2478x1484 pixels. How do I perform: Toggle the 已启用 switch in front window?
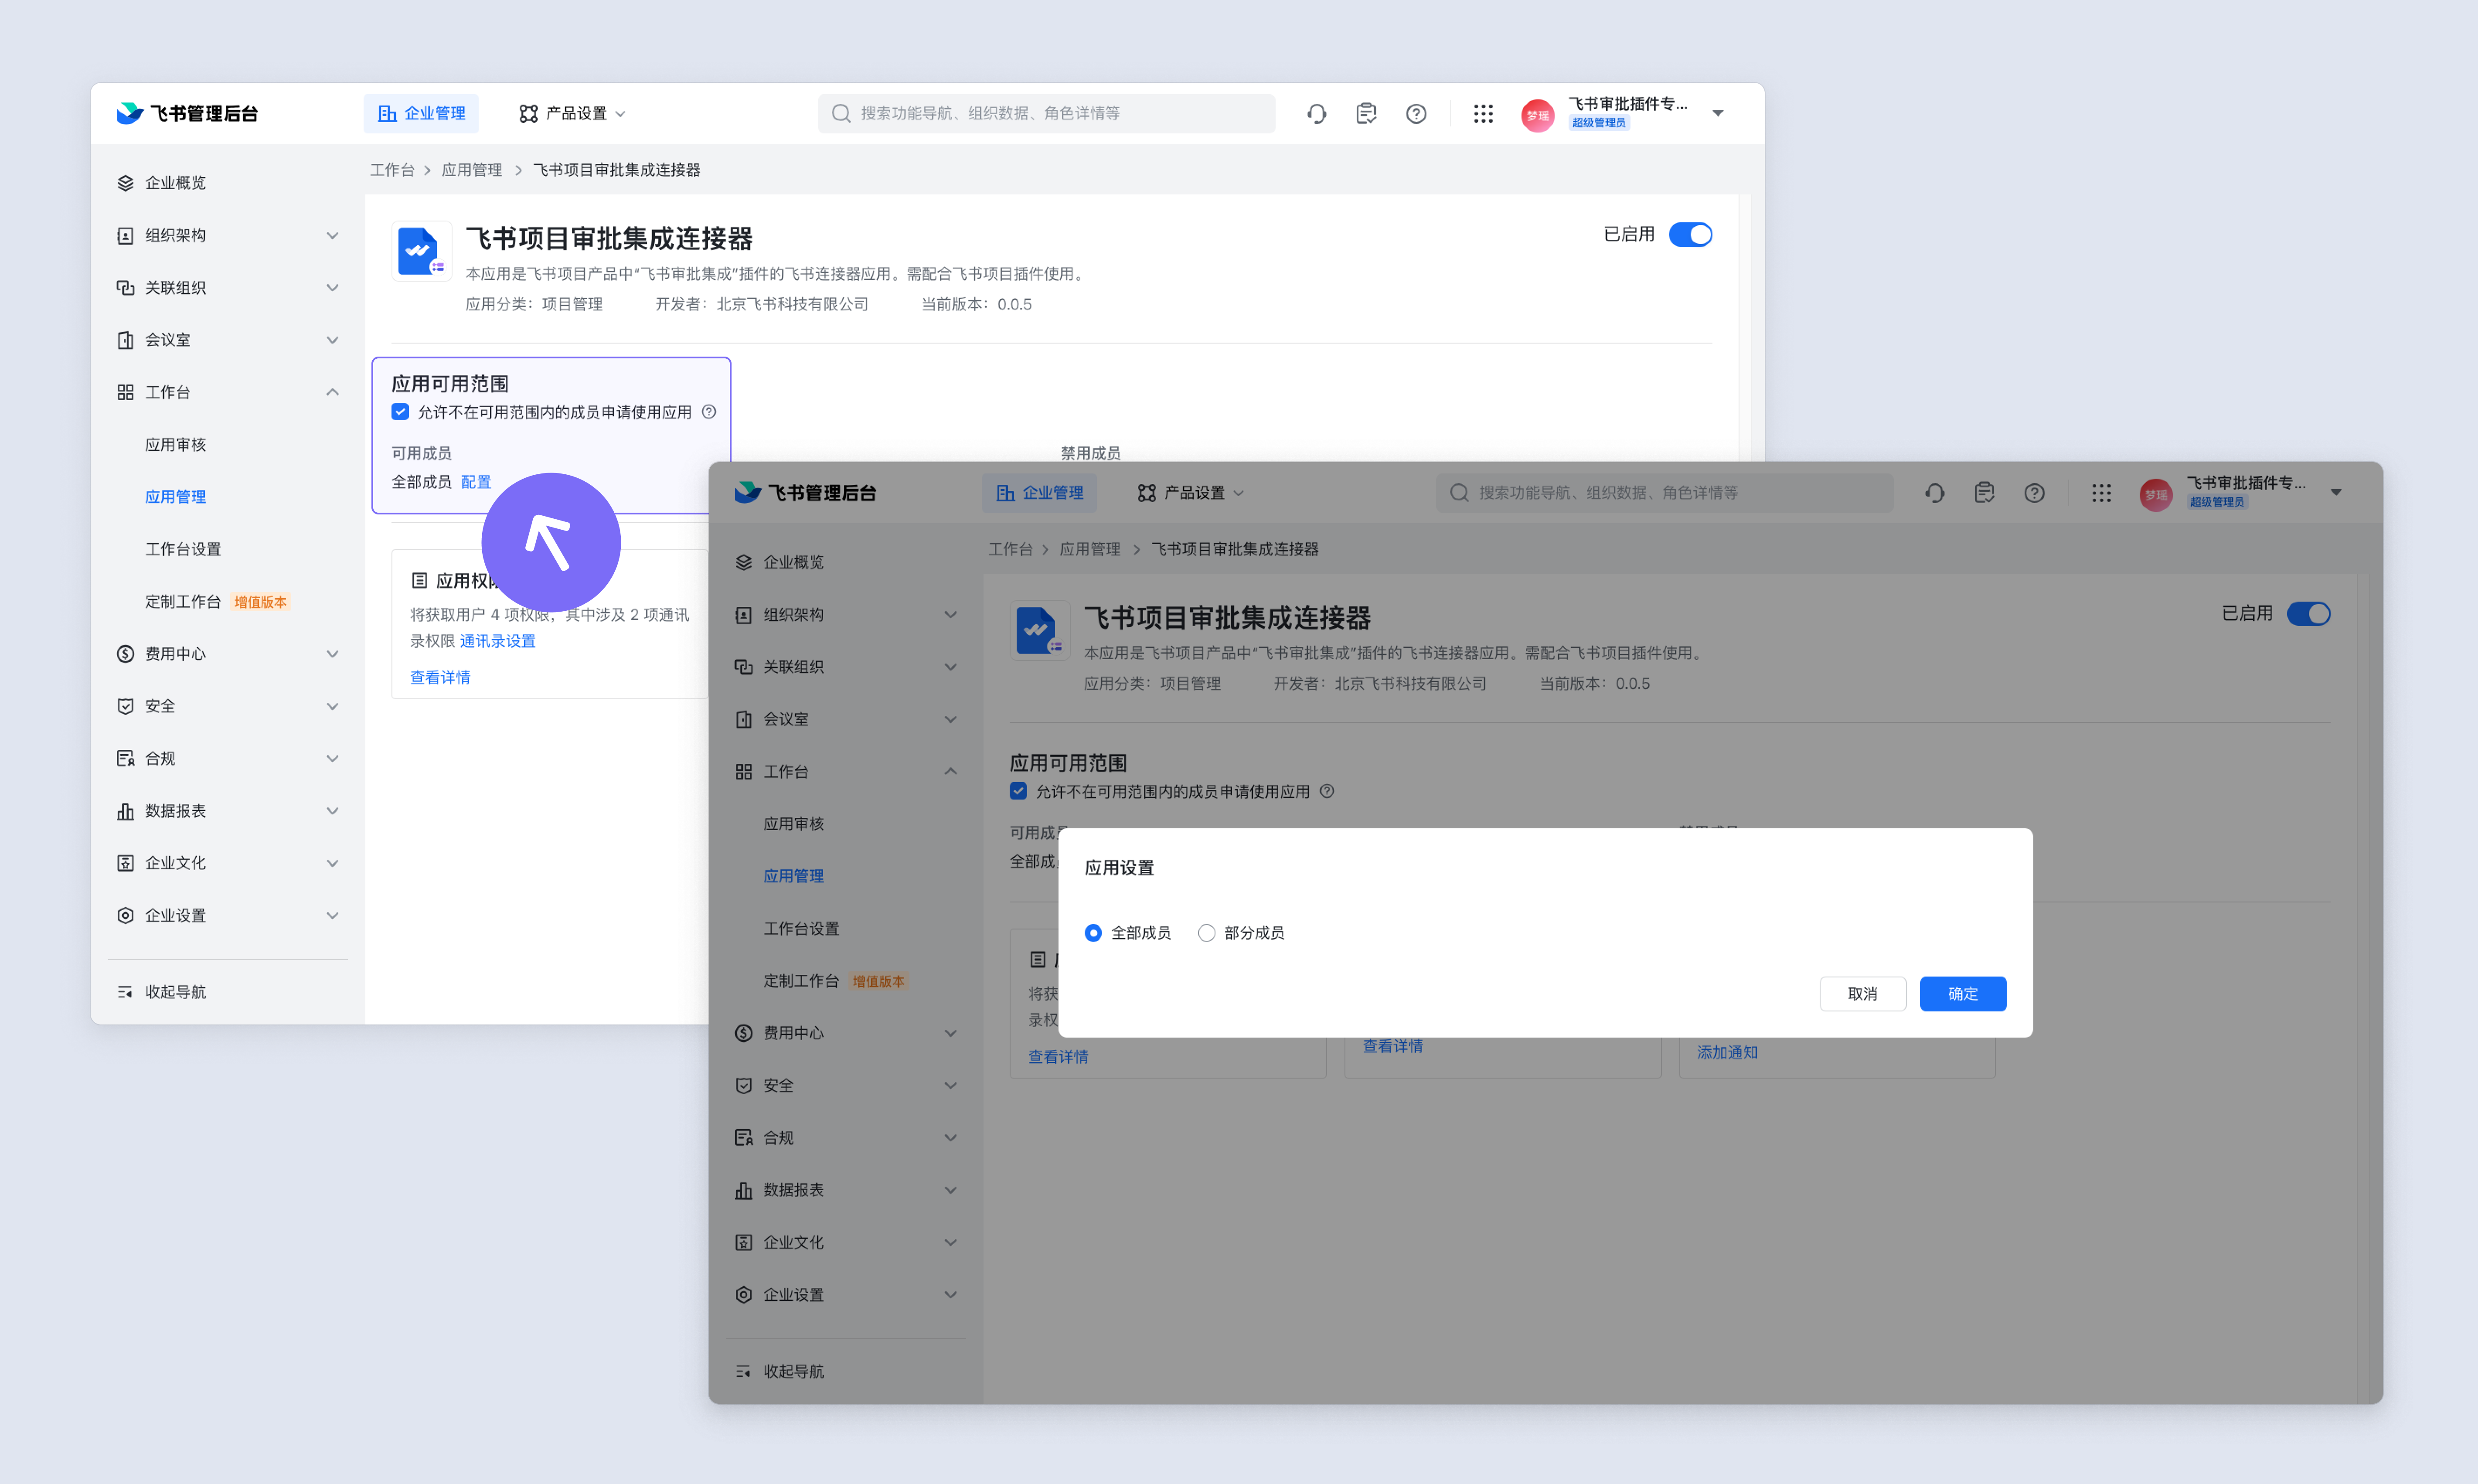(2308, 613)
